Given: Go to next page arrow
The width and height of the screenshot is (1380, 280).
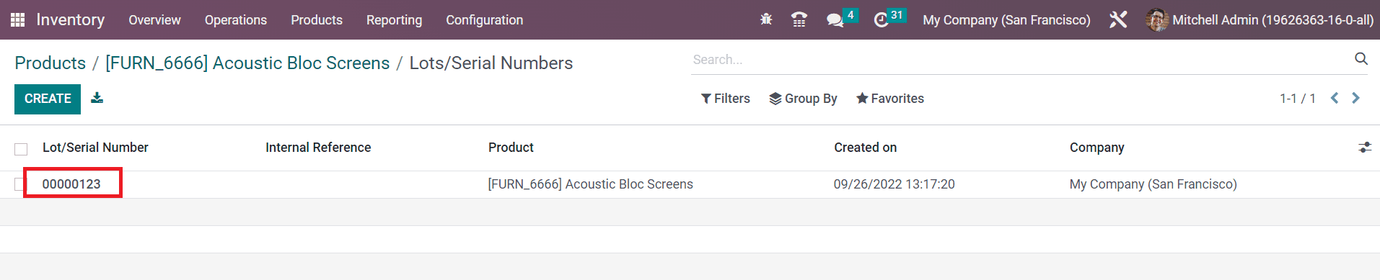Looking at the screenshot, I should 1355,98.
